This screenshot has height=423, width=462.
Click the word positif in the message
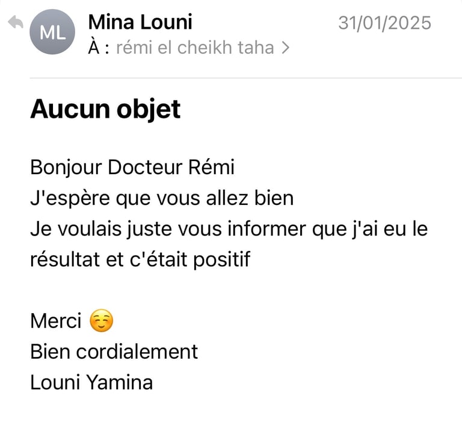tap(222, 260)
